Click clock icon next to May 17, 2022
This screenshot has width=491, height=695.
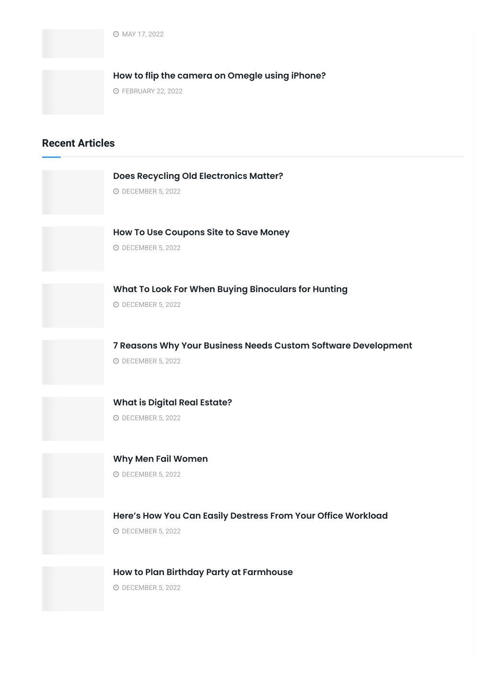pos(116,34)
